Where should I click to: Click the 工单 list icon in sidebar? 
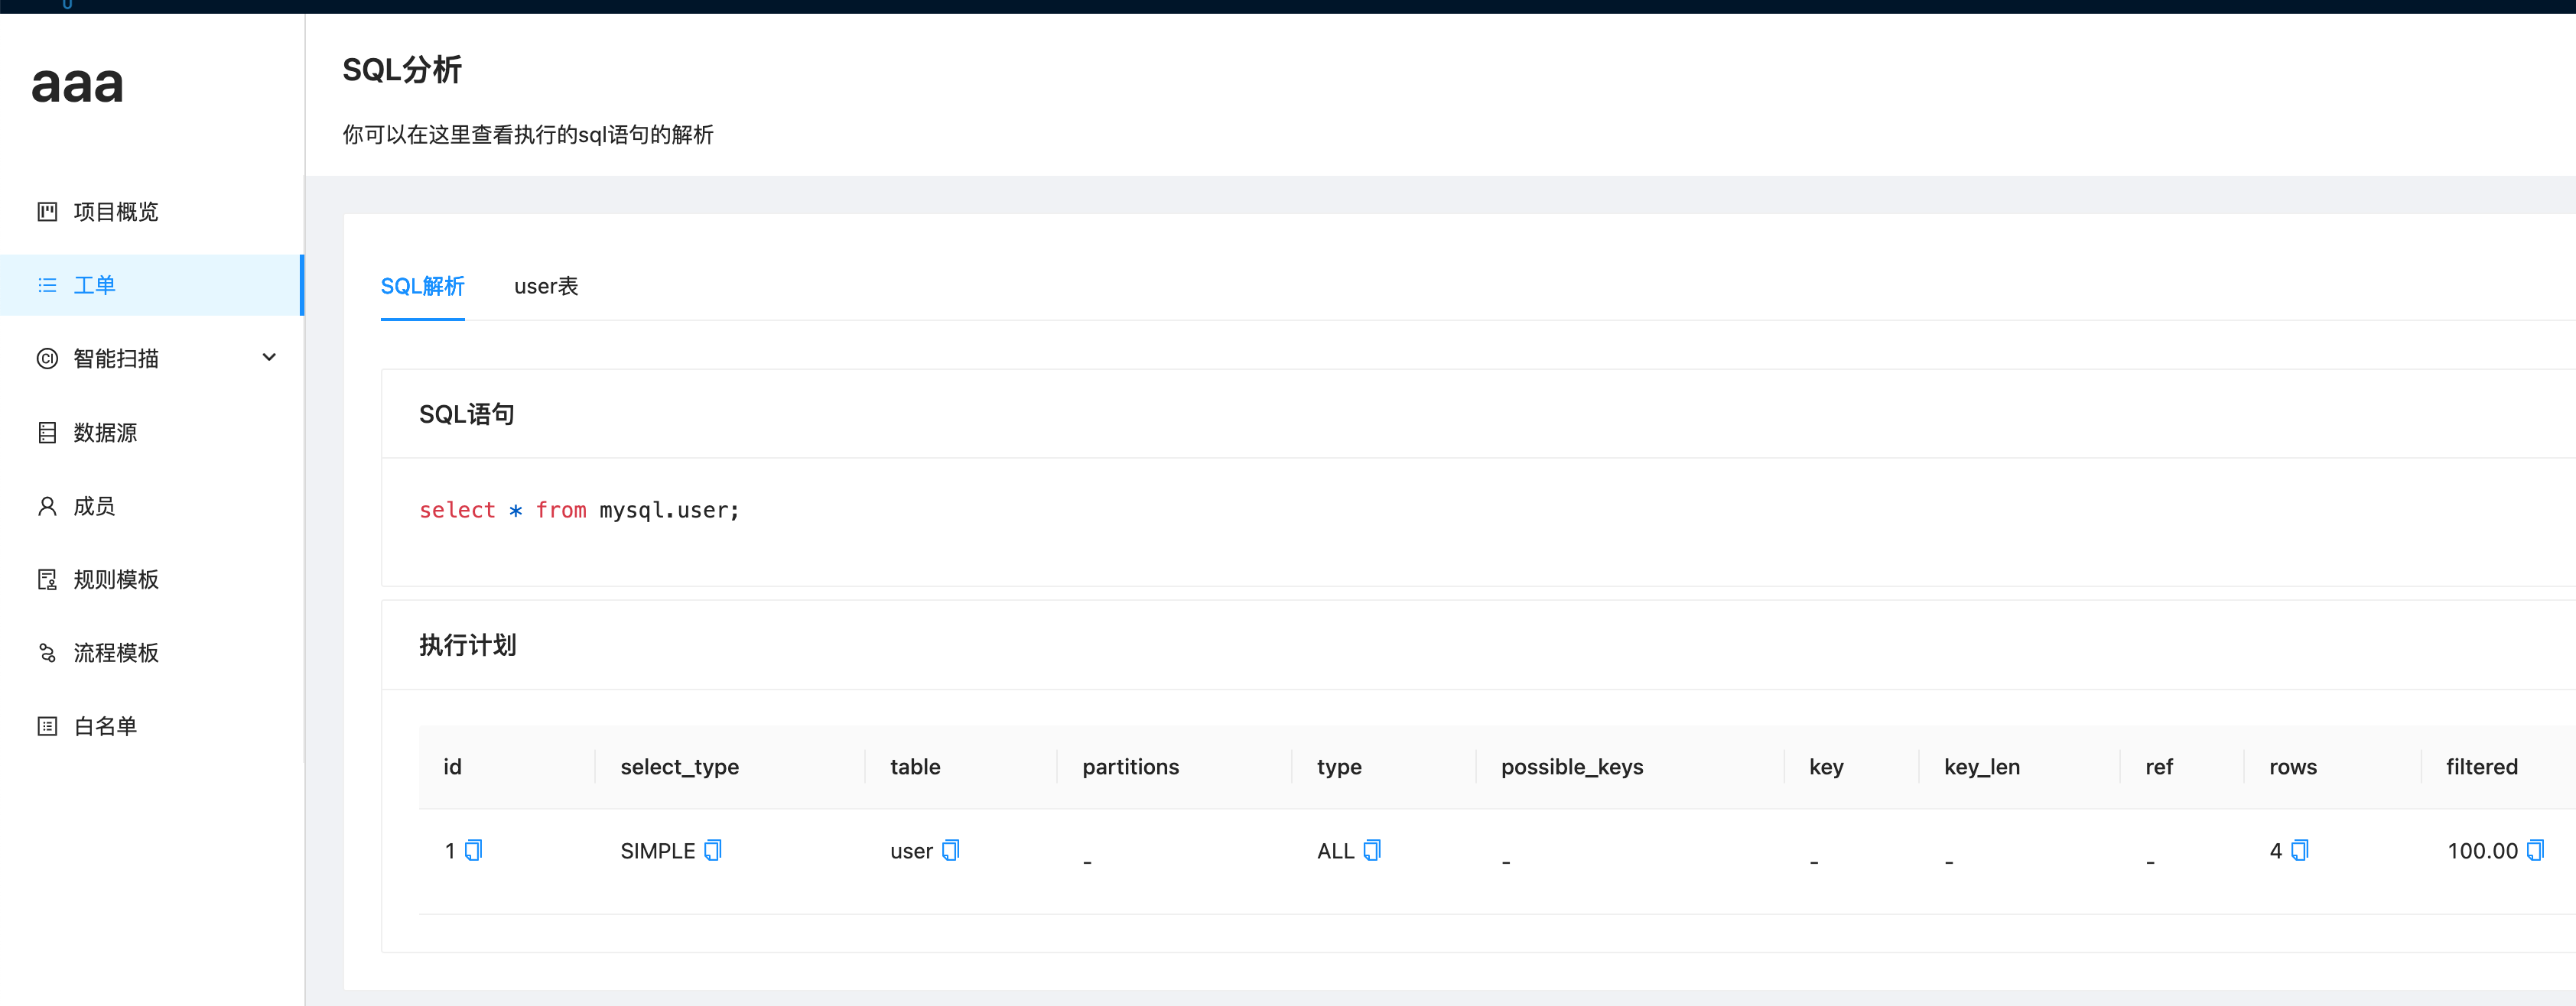pos(47,286)
